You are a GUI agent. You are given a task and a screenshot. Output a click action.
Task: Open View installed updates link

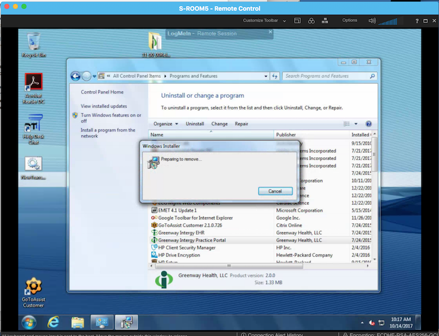click(x=104, y=106)
